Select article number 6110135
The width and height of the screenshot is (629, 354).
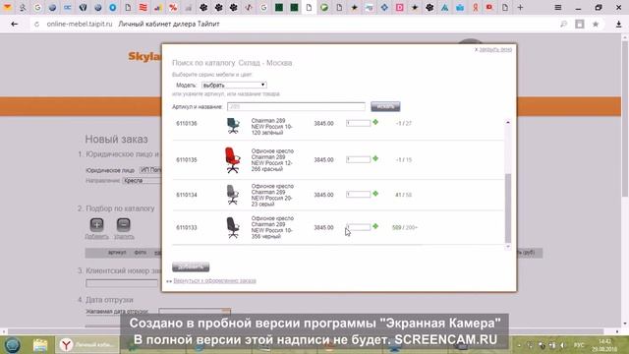187,159
